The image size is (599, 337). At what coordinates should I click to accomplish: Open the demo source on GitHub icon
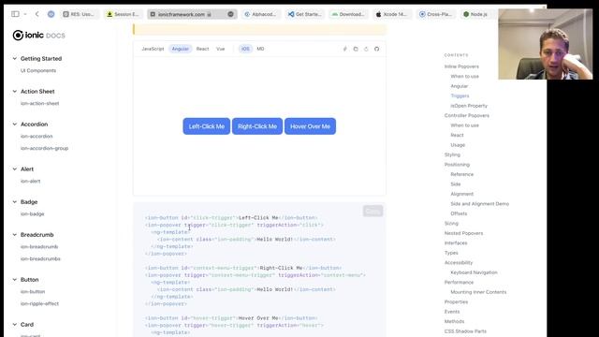376,49
